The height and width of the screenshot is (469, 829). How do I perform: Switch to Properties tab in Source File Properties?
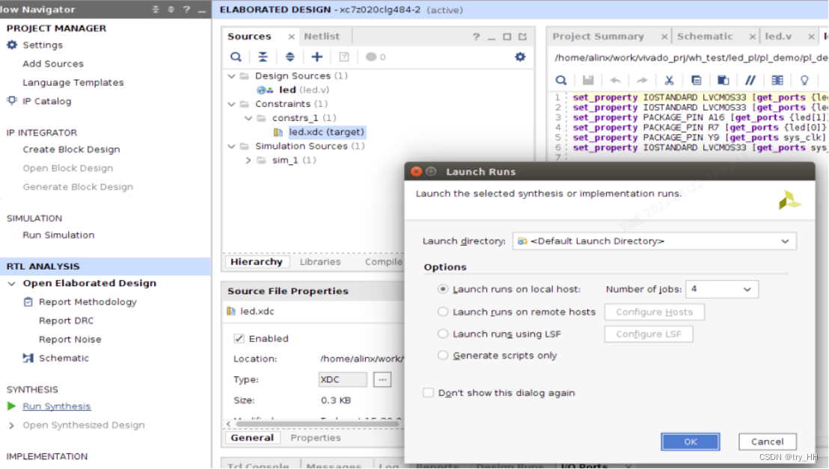(x=316, y=438)
